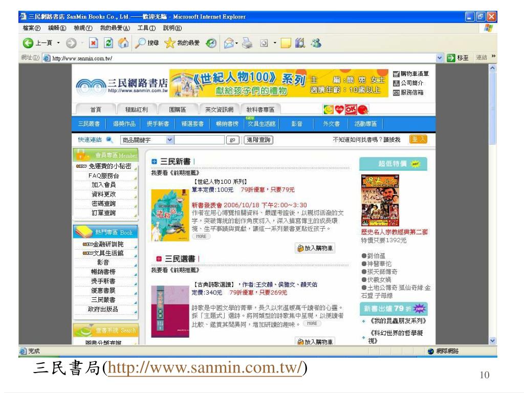The image size is (524, 393).
Task: Click the 進階查詢 advanced search button
Action: click(x=258, y=140)
